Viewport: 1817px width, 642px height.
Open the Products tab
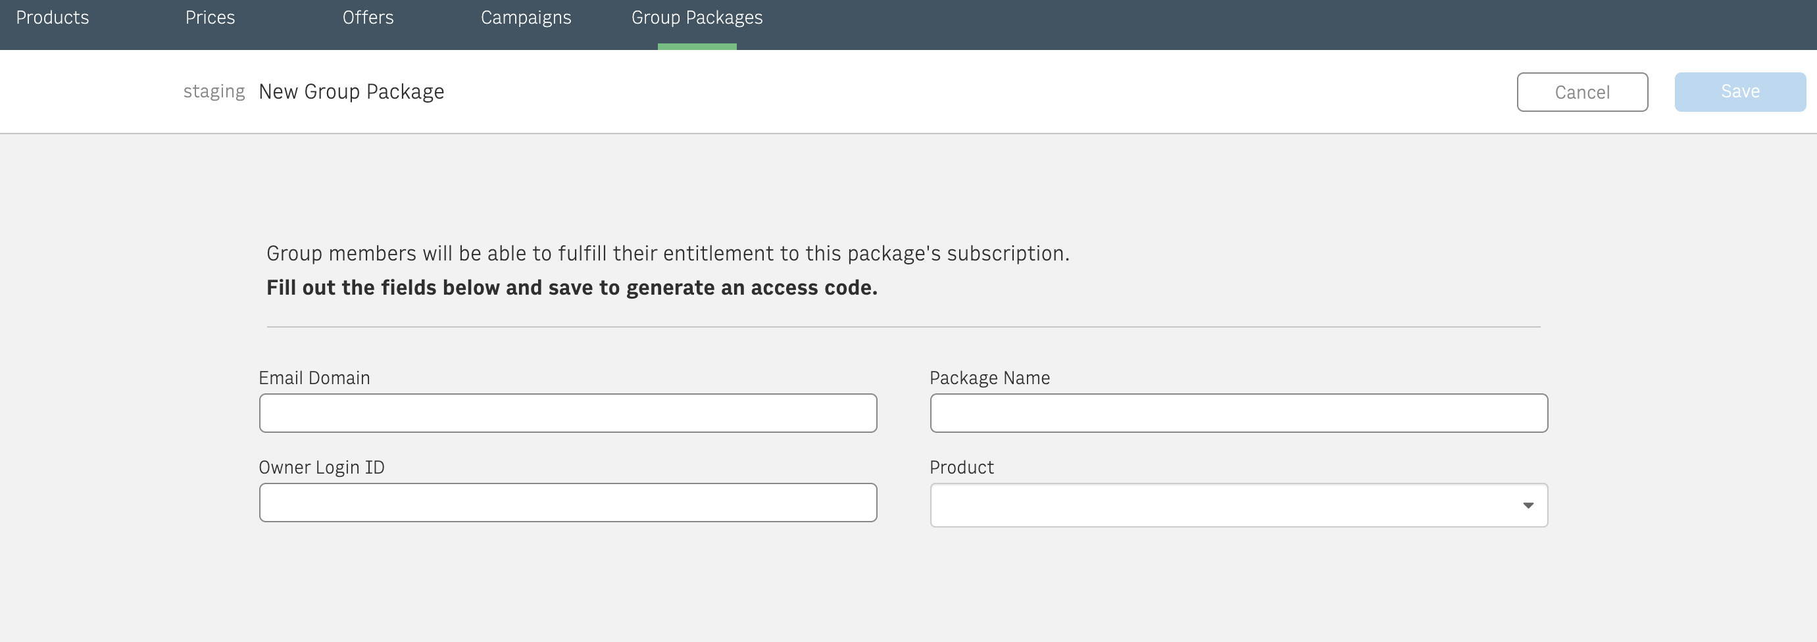pyautogui.click(x=52, y=18)
